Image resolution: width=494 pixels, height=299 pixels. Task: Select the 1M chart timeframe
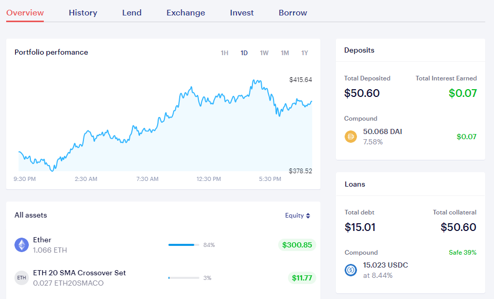[x=285, y=53]
